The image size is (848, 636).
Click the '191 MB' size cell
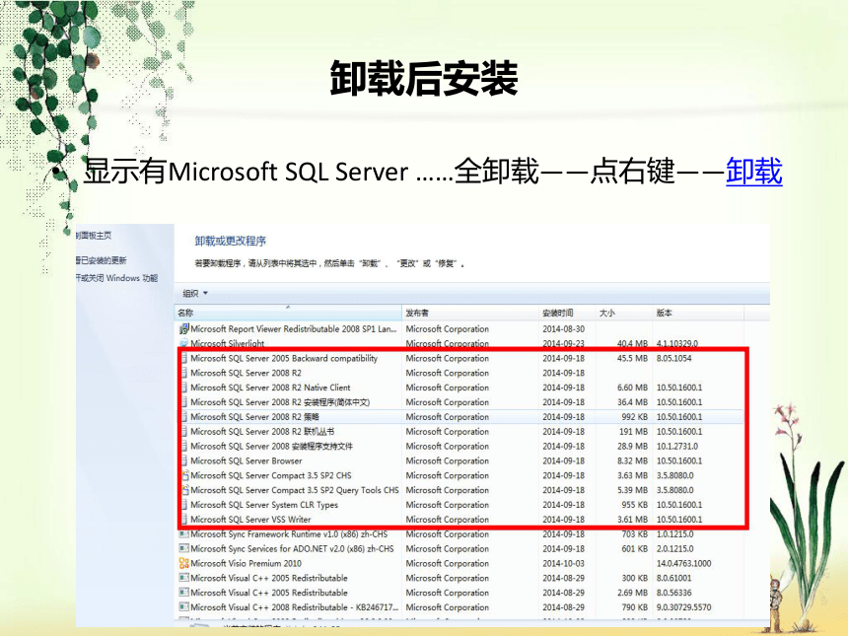(x=633, y=431)
